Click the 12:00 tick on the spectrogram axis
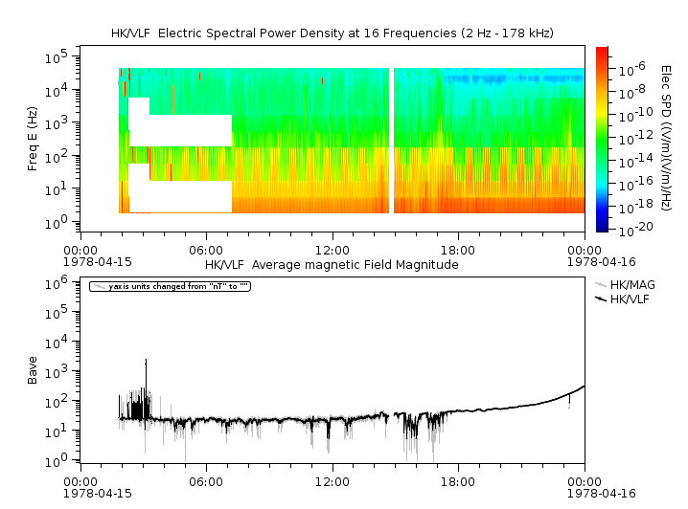Screen dimensions: 688x509 [x=333, y=238]
